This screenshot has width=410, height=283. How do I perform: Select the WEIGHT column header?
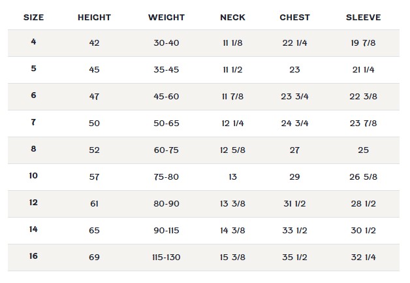pos(166,18)
